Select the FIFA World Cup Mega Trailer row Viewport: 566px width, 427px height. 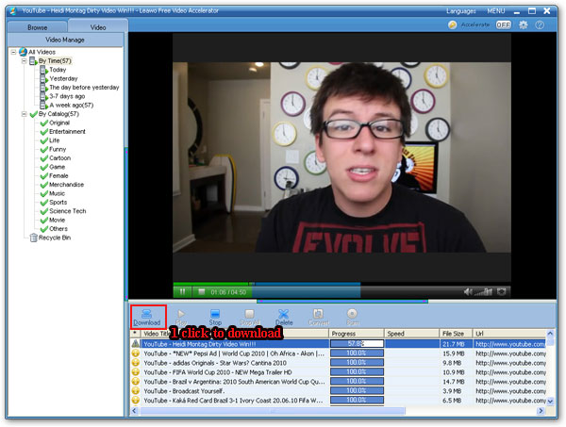[339, 372]
